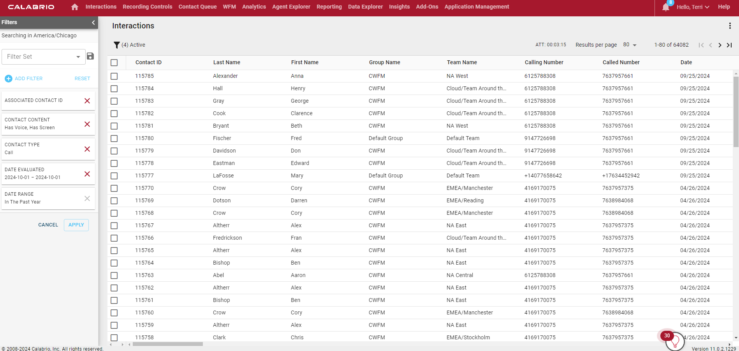The width and height of the screenshot is (739, 351).
Task: Click the horizontal table scrollbar
Action: pos(167,344)
